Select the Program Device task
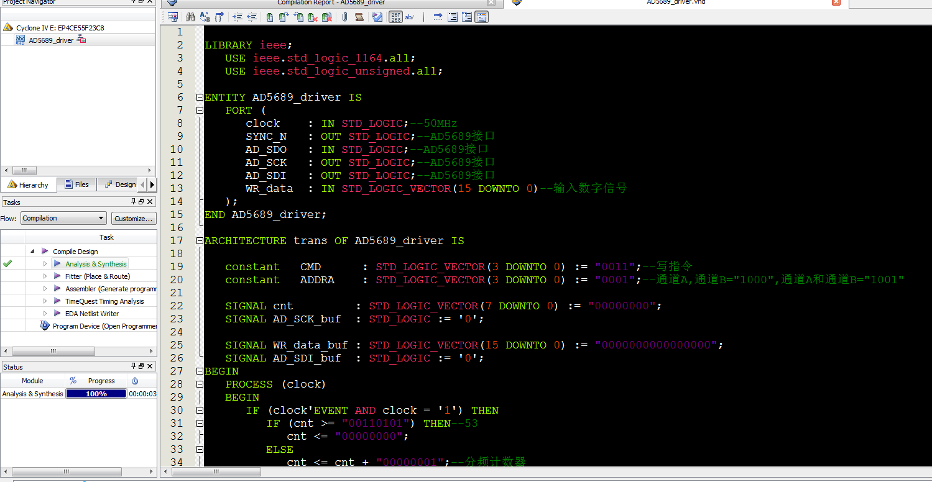This screenshot has width=932, height=482. (104, 326)
